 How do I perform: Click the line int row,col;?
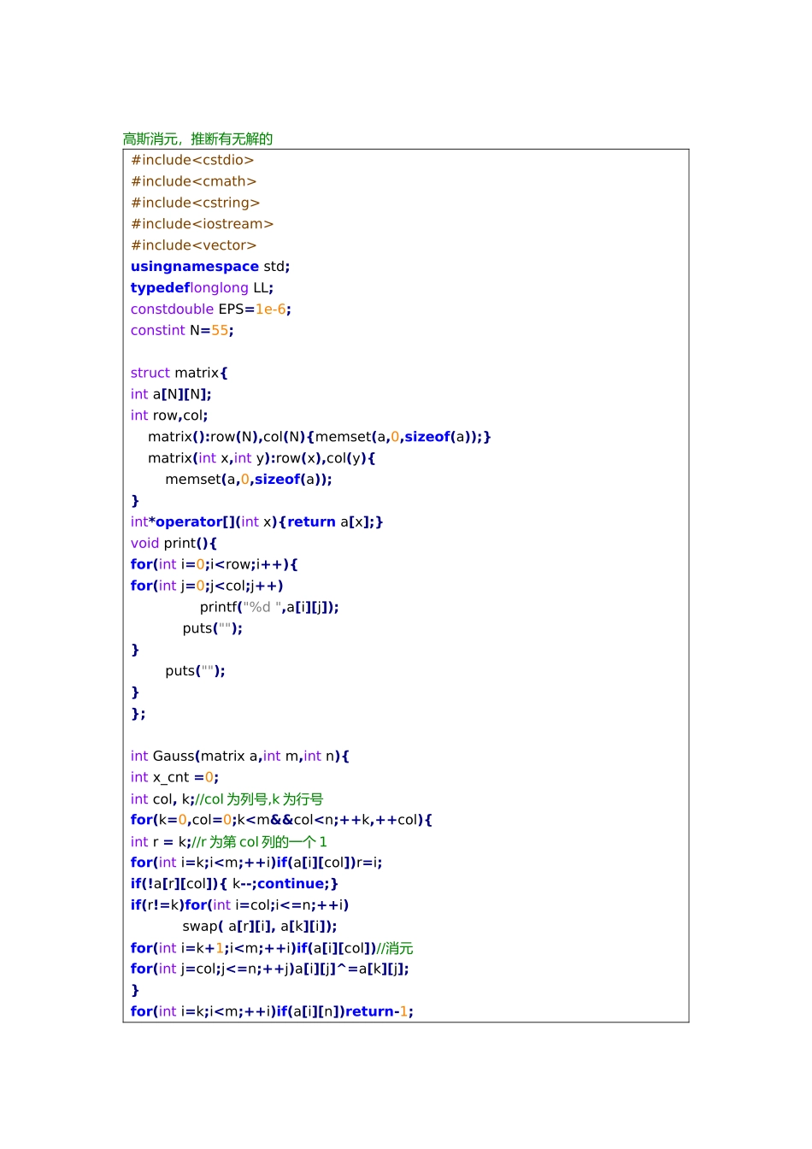[x=169, y=415]
